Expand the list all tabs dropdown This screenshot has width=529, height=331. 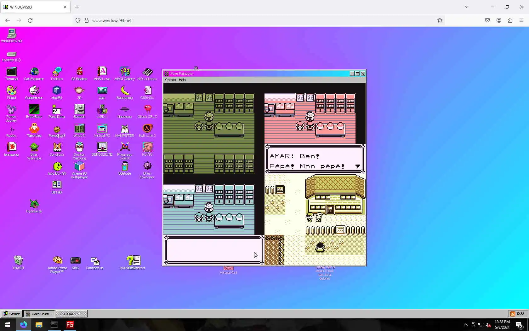(x=467, y=7)
